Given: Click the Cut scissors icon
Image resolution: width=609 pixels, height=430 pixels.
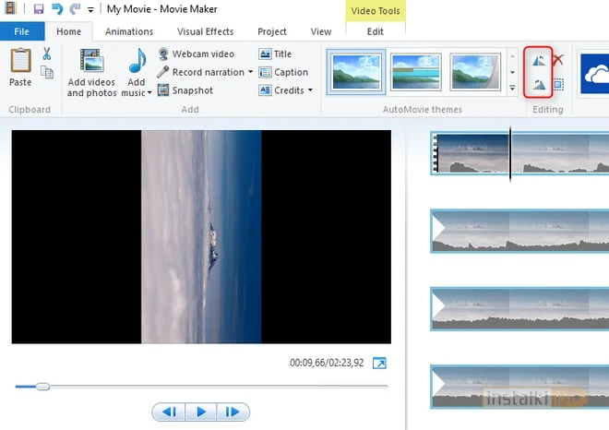Looking at the screenshot, I should (x=46, y=54).
